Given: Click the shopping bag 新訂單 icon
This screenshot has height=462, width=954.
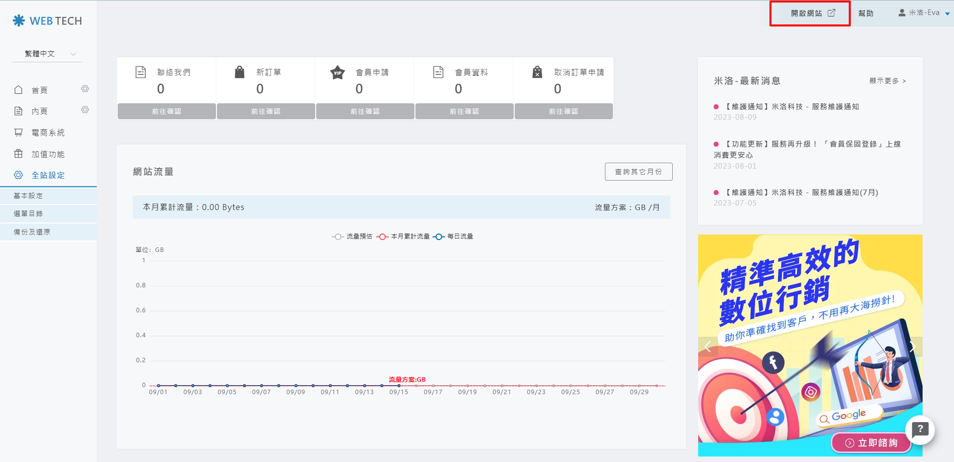Looking at the screenshot, I should 239,72.
